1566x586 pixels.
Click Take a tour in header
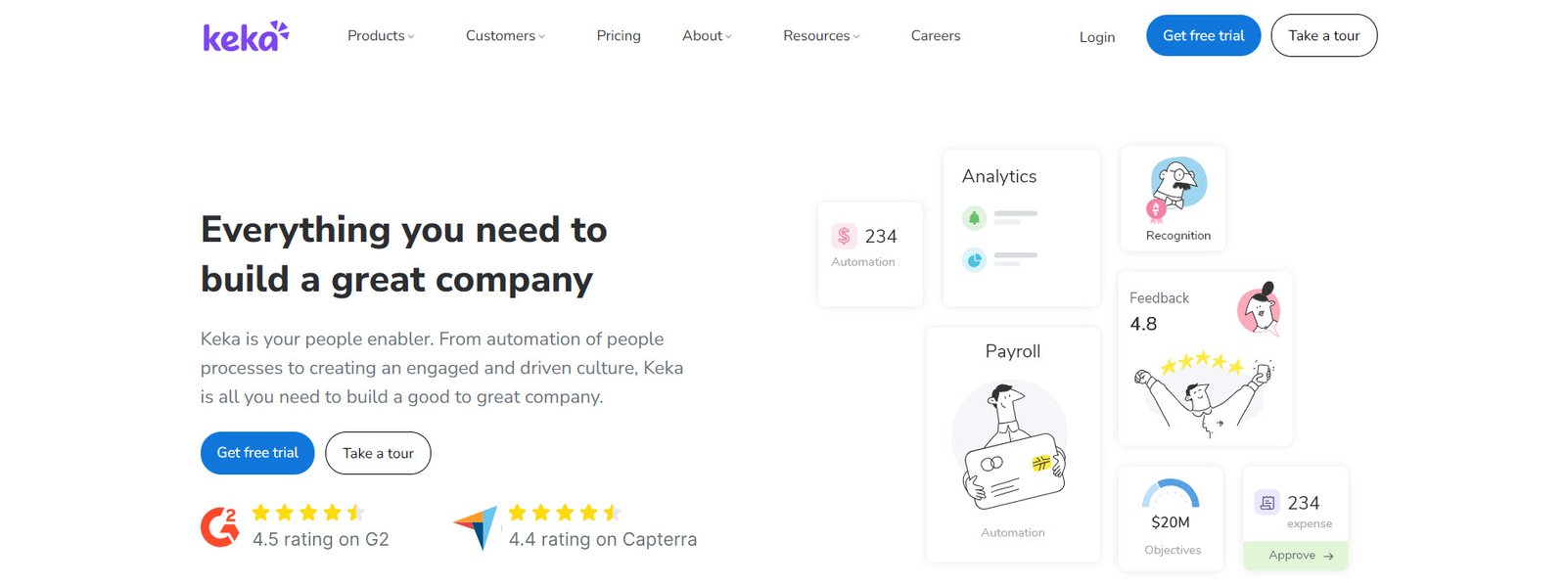[x=1324, y=36]
